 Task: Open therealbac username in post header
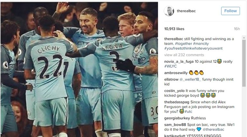click(186, 11)
